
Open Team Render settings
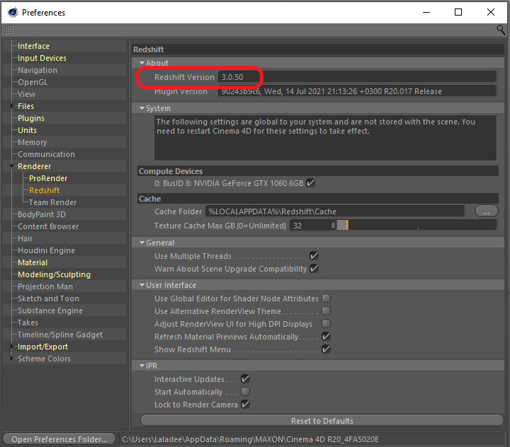(52, 202)
